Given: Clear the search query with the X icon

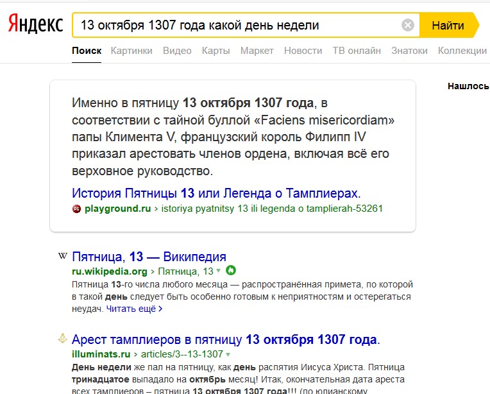Looking at the screenshot, I should tap(407, 25).
